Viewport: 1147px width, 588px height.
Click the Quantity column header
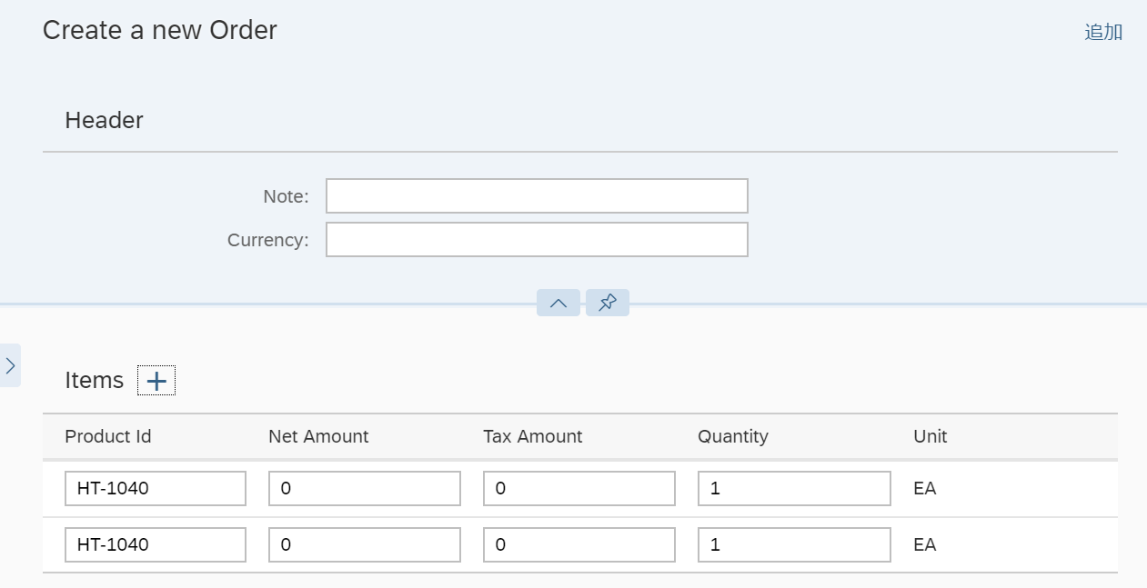(733, 436)
